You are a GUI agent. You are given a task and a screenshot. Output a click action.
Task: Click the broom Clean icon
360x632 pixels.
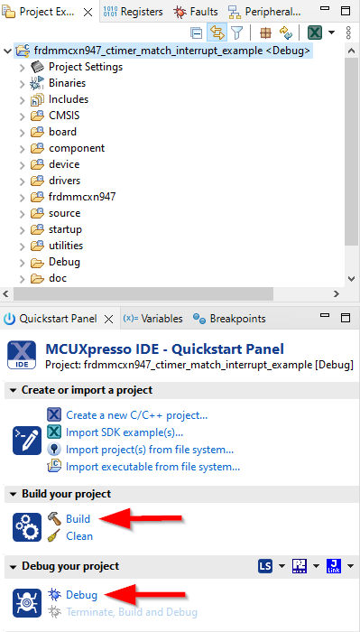click(x=54, y=536)
